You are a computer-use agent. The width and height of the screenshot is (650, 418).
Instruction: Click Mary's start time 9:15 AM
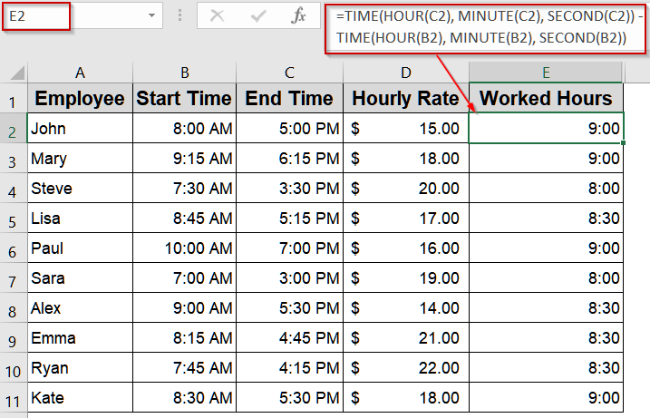point(184,158)
